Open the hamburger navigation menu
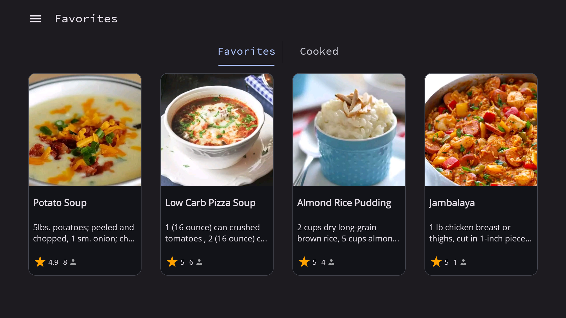Viewport: 566px width, 318px height. [x=35, y=19]
